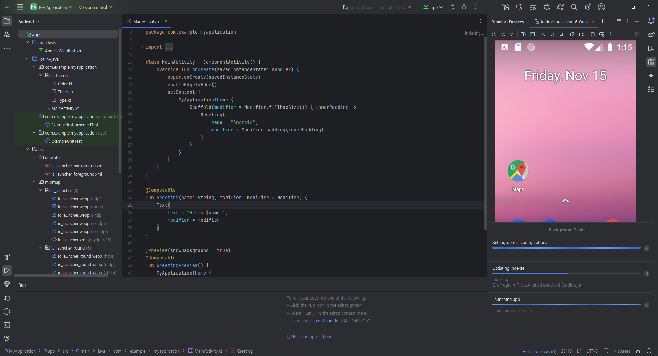Open App Quality Insights gem icon

pyautogui.click(x=7, y=284)
